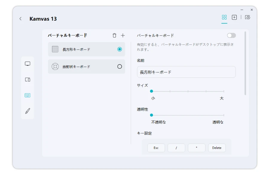
Task: Delete the selected keyboard with trash icon
Action: click(x=114, y=36)
